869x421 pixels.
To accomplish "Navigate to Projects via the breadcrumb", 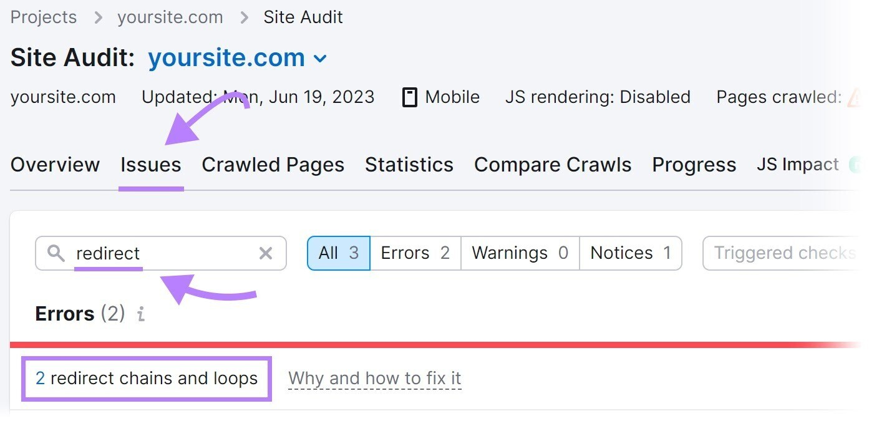I will pos(42,17).
